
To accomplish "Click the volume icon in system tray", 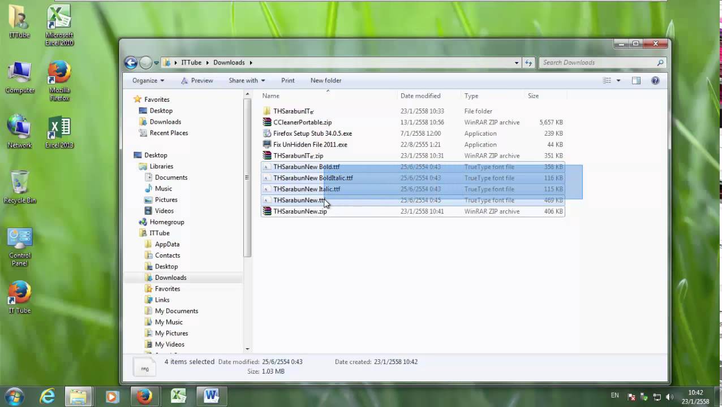I will point(669,397).
